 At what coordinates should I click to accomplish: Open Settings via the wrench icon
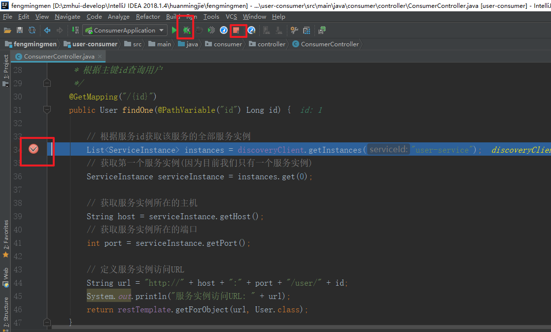coord(294,31)
